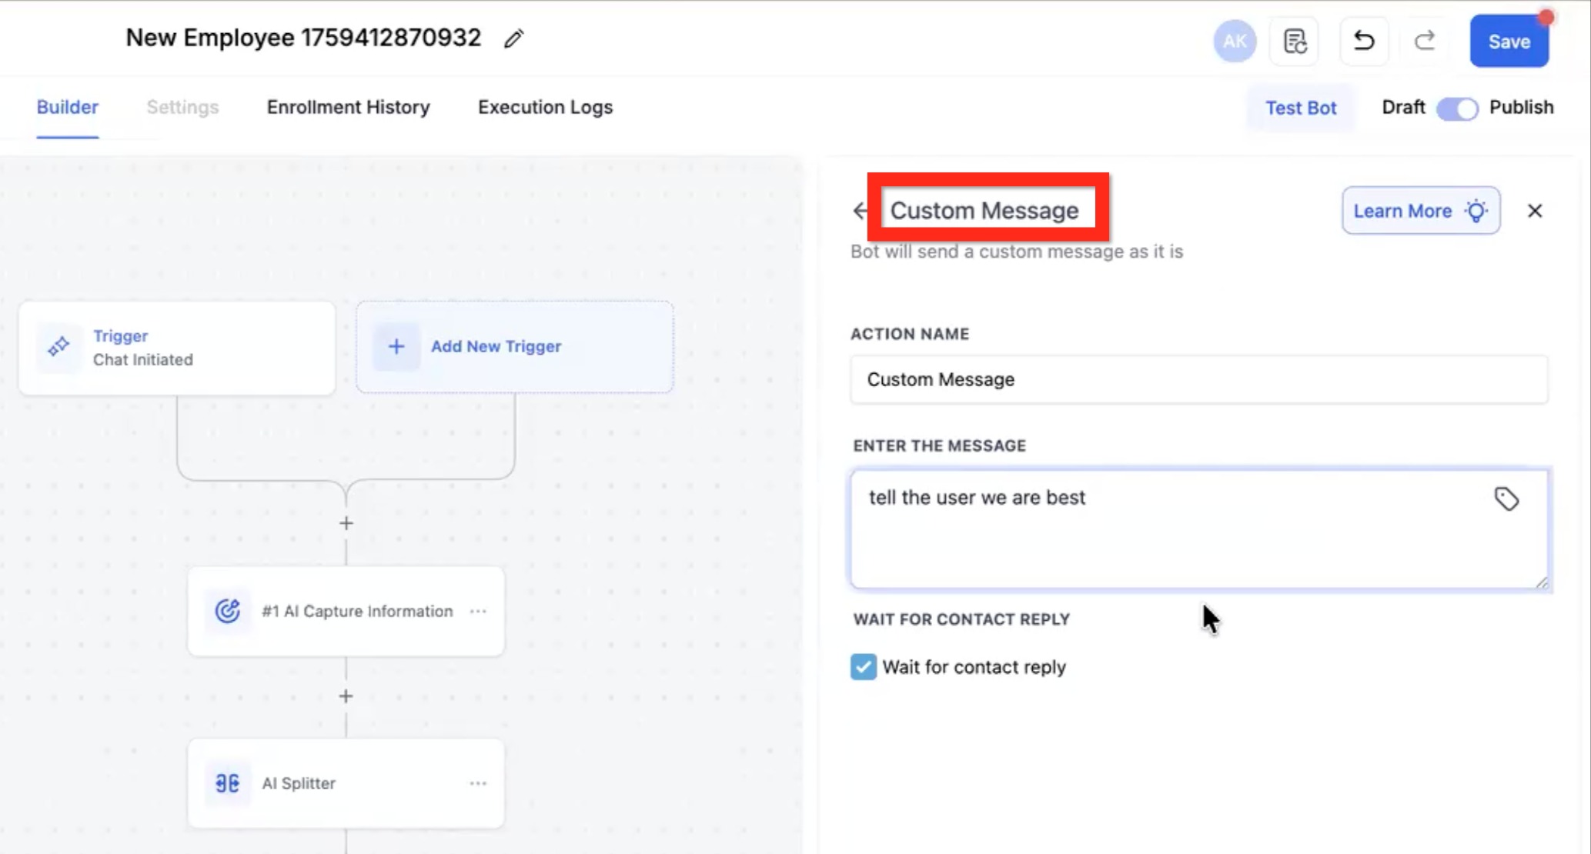Open the version history notes icon
Image resolution: width=1591 pixels, height=854 pixels.
pos(1295,42)
